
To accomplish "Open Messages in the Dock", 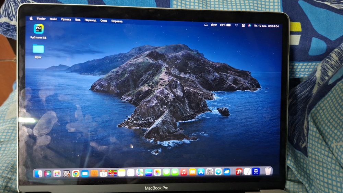I will coord(166,172).
